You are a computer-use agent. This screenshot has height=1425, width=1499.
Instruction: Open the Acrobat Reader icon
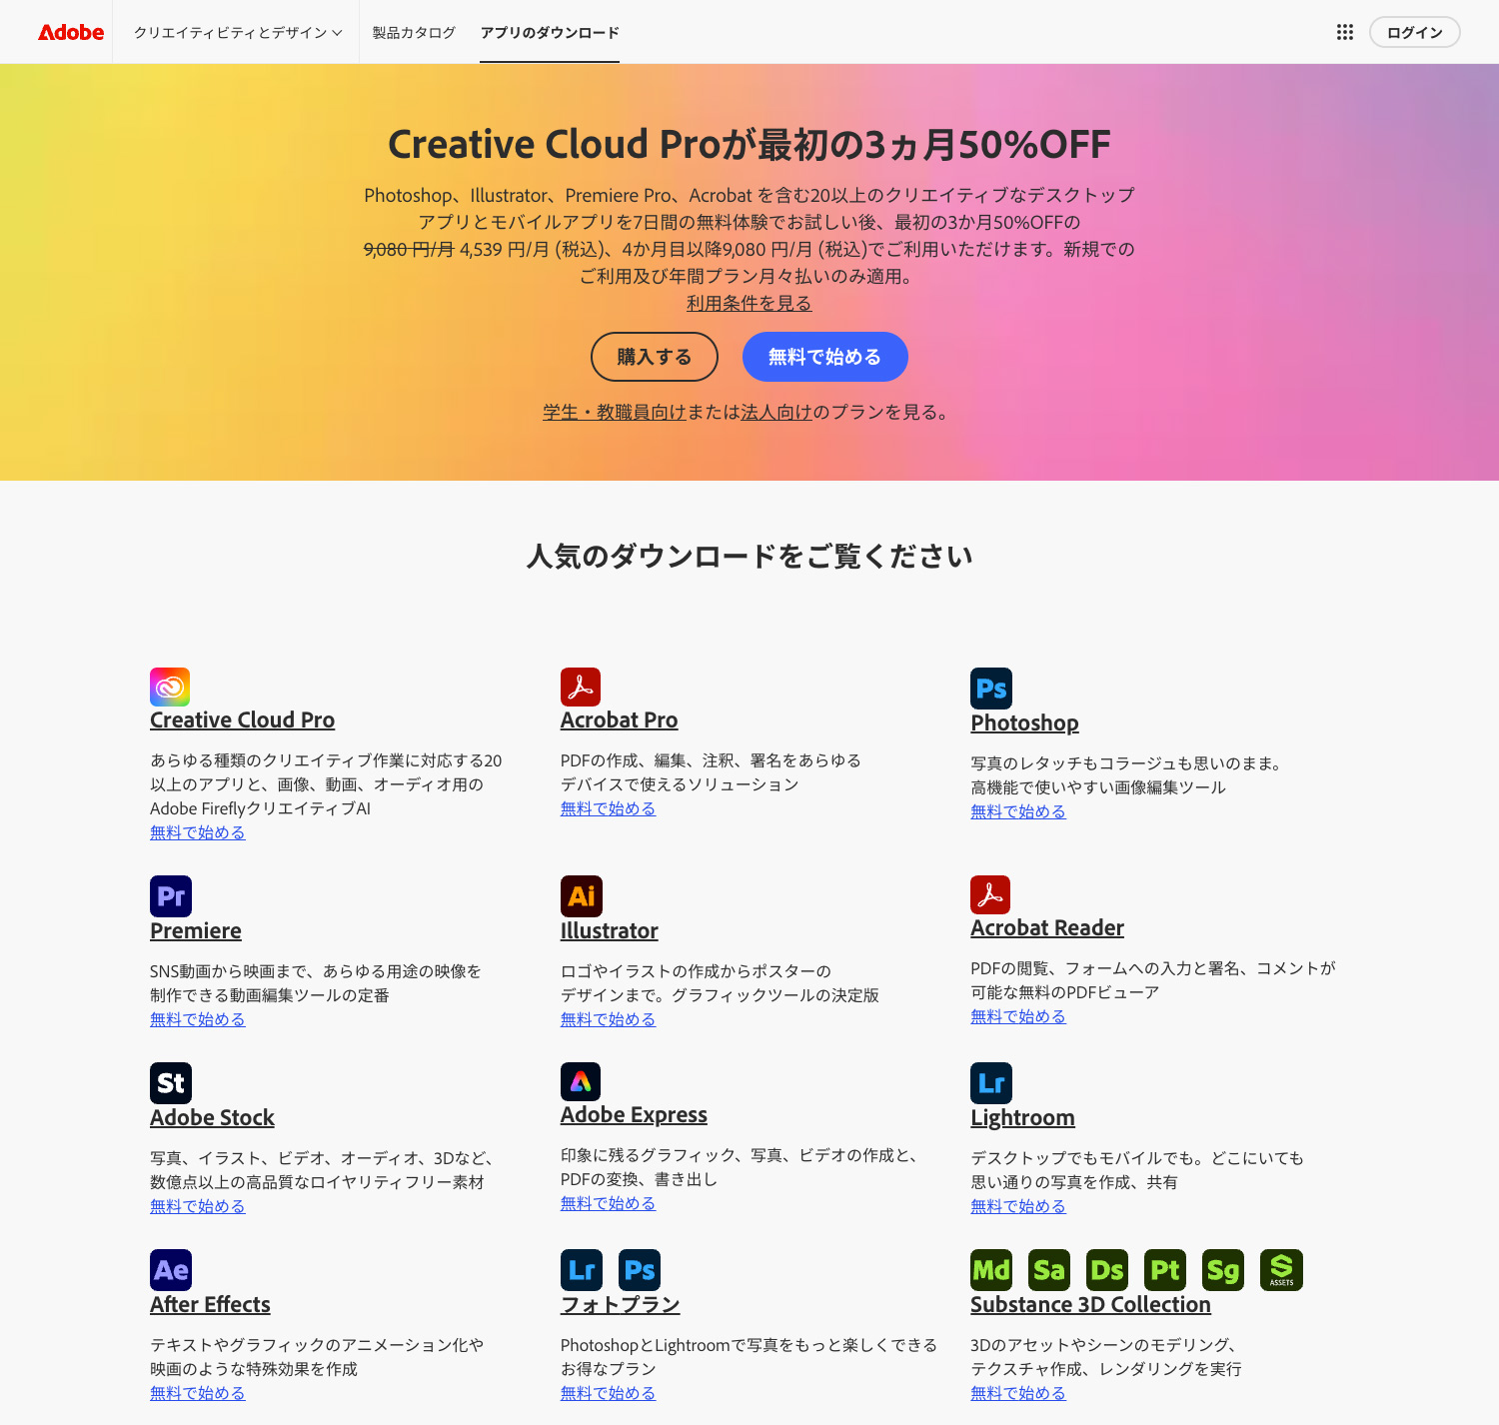pos(990,895)
